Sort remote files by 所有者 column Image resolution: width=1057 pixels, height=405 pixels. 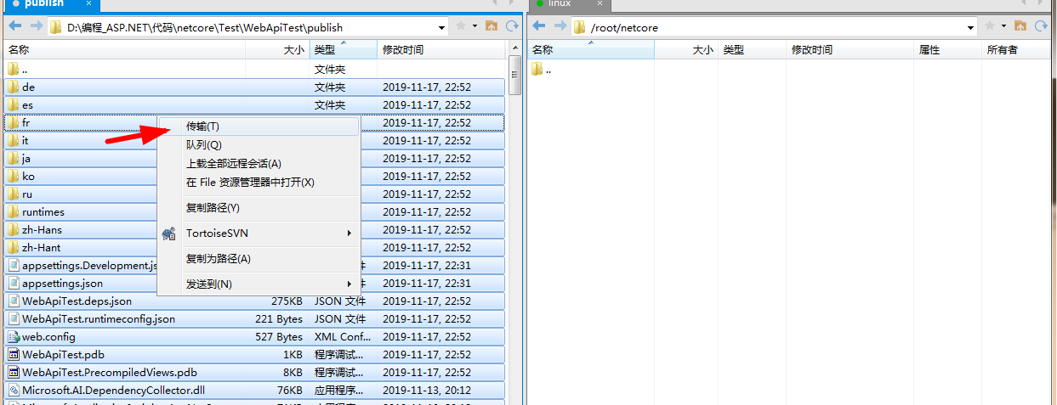[1002, 50]
